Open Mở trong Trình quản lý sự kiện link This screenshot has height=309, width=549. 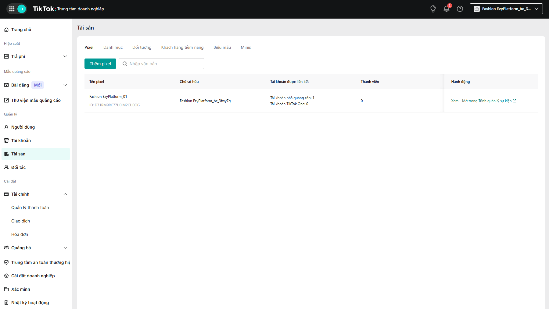[x=489, y=101]
